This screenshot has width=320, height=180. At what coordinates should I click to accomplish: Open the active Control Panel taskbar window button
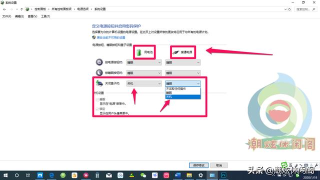click(212, 175)
